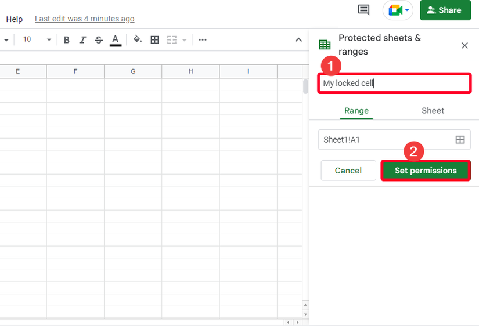Screen dimensions: 479x326
Task: Toggle italic formatting
Action: point(82,40)
